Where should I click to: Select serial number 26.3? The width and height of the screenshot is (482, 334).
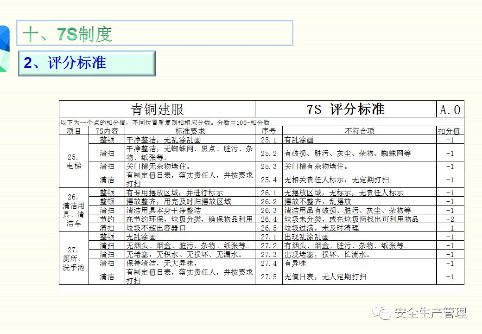point(269,210)
